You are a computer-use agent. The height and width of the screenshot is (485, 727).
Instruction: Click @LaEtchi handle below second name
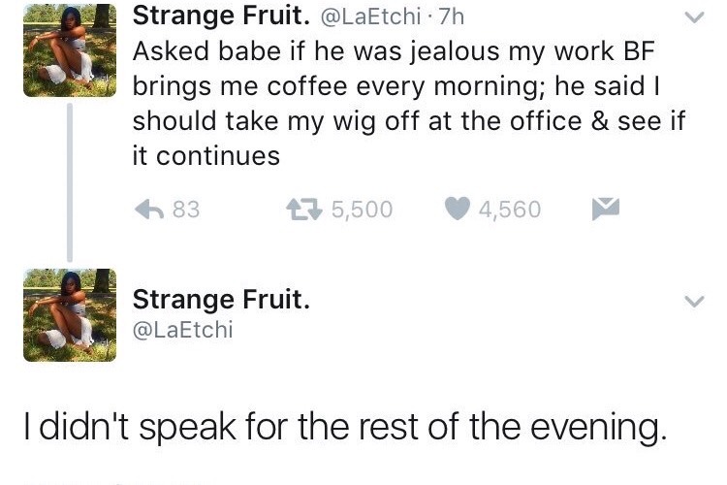[x=182, y=330]
